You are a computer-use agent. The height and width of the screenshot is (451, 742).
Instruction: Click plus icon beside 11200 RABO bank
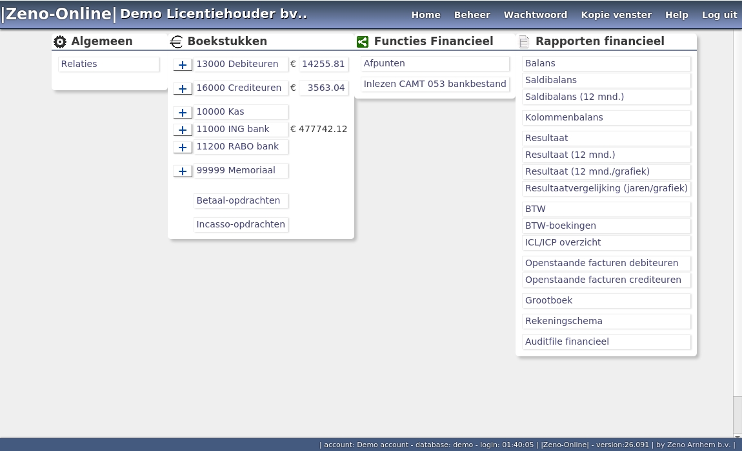pos(183,147)
